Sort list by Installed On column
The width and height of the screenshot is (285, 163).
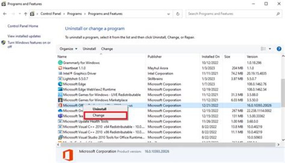click(210, 56)
